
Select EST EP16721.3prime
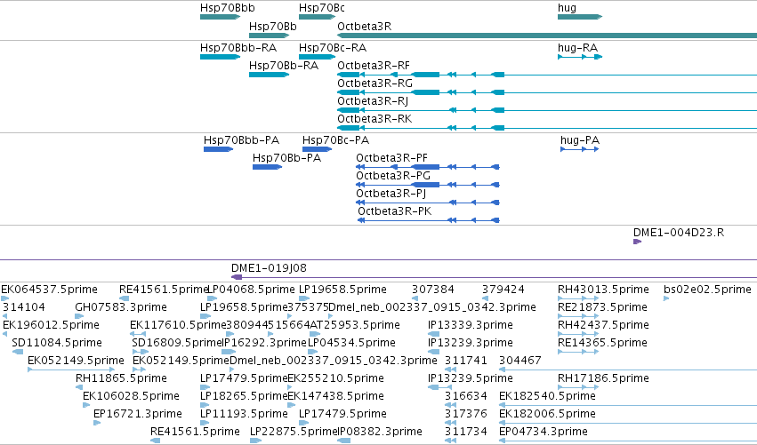coord(97,424)
